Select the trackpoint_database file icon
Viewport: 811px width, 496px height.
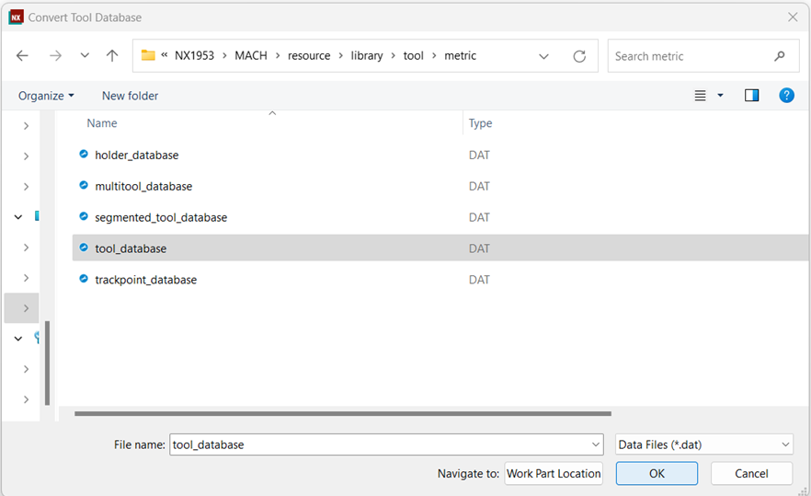[84, 279]
